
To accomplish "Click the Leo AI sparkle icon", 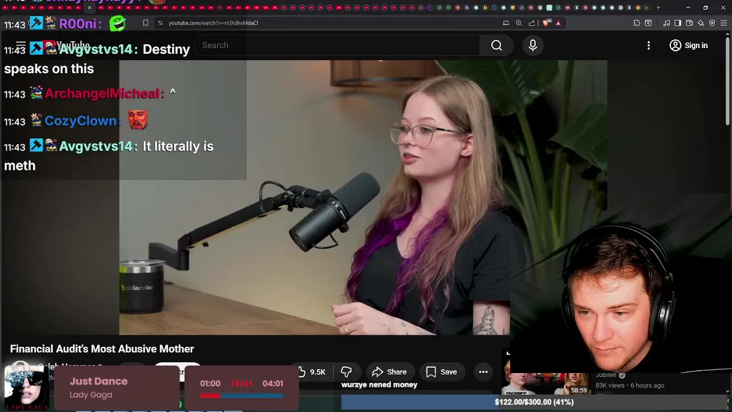I will click(701, 23).
